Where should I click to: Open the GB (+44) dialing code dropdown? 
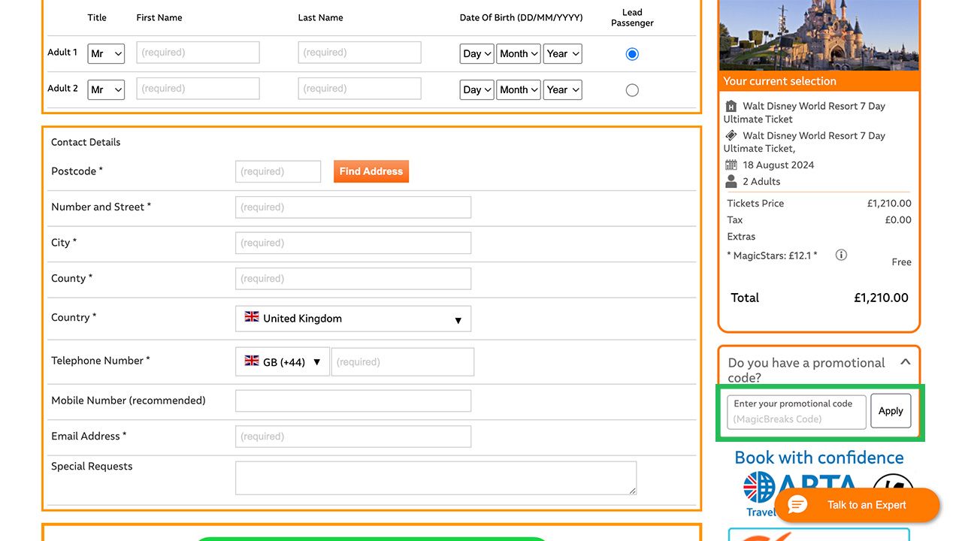click(x=283, y=361)
